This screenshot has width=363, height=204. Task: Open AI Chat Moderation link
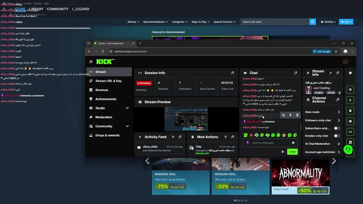tap(323, 144)
